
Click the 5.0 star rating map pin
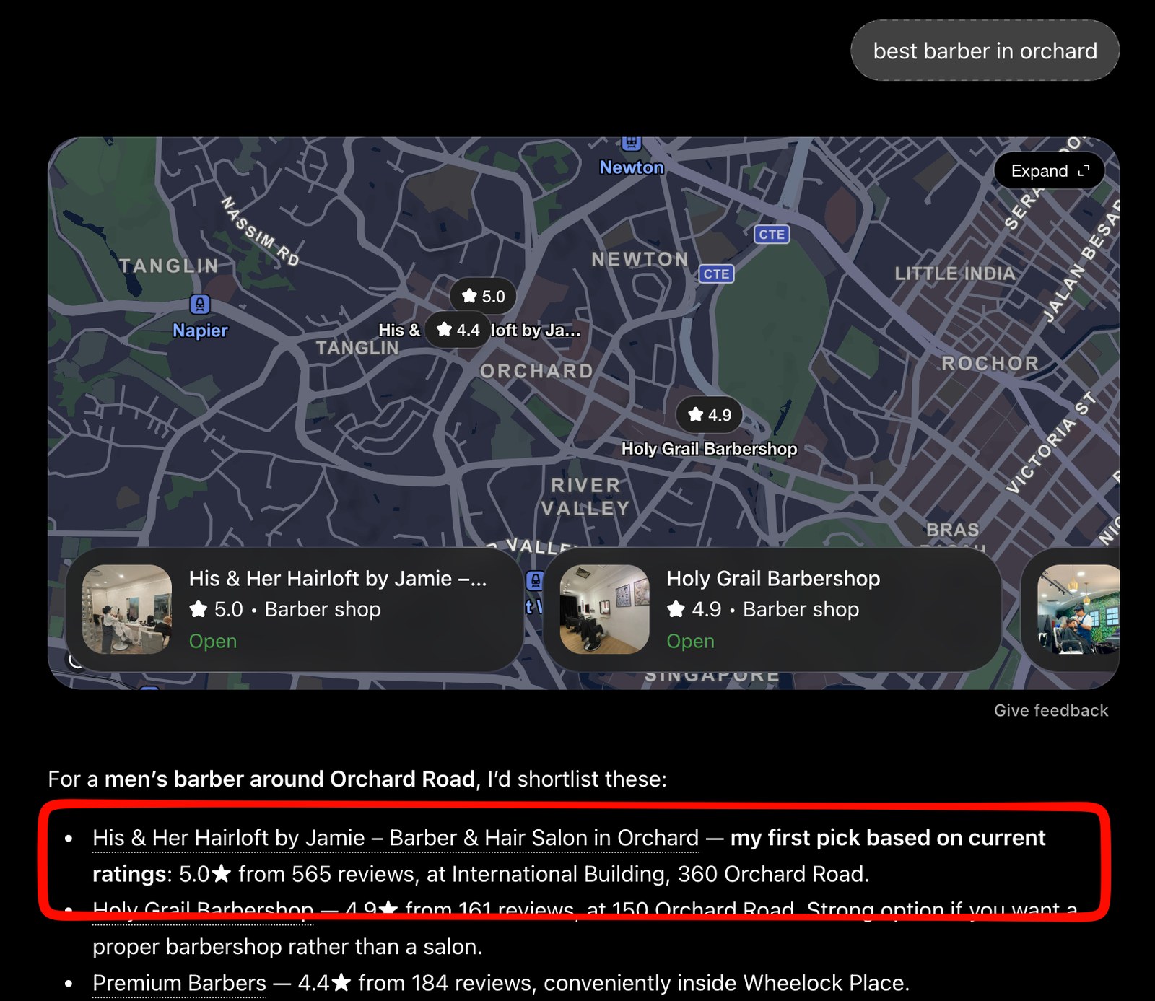point(483,296)
